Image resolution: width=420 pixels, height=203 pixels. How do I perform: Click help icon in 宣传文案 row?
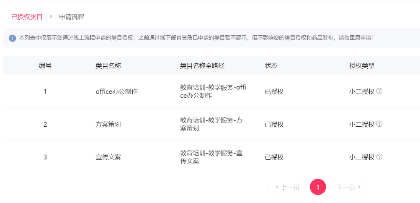[379, 156]
